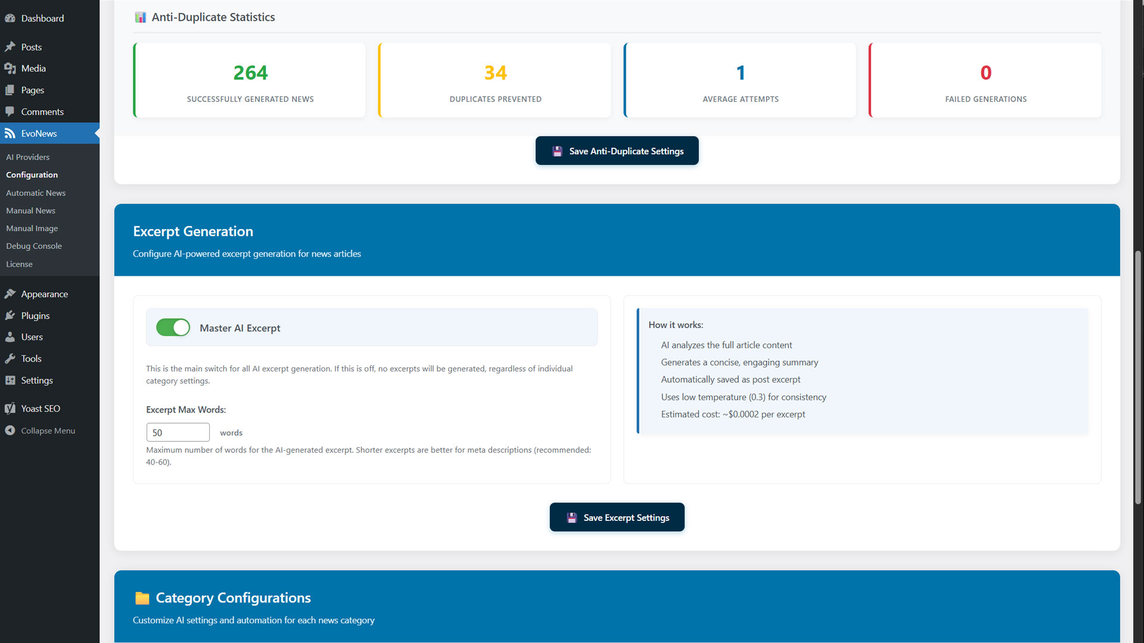Click the Posts pushpin icon
This screenshot has height=643, width=1144.
click(x=10, y=47)
